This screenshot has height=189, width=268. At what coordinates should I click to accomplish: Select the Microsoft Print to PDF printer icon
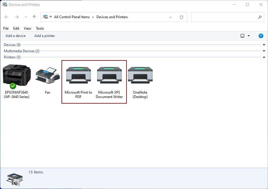79,75
